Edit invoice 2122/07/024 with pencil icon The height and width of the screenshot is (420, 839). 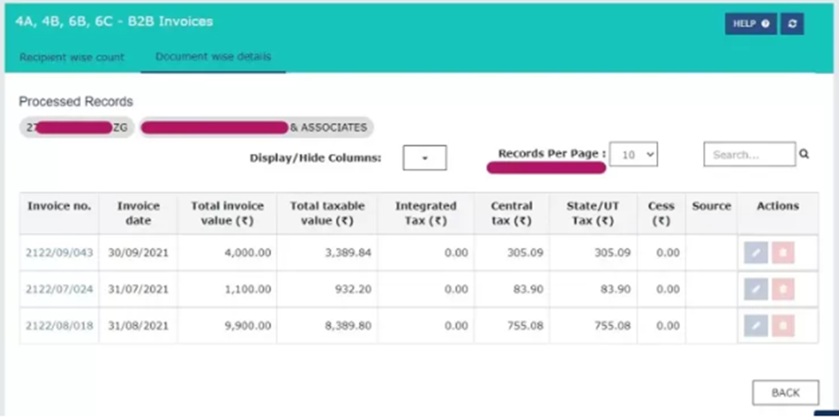755,290
